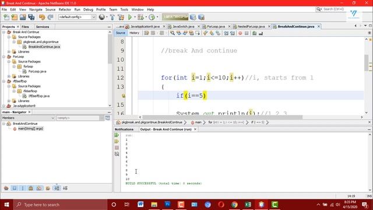Screen dimensions: 373x210
Task: Select BreakAndContinue.java in Projects tree
Action: point(44,47)
